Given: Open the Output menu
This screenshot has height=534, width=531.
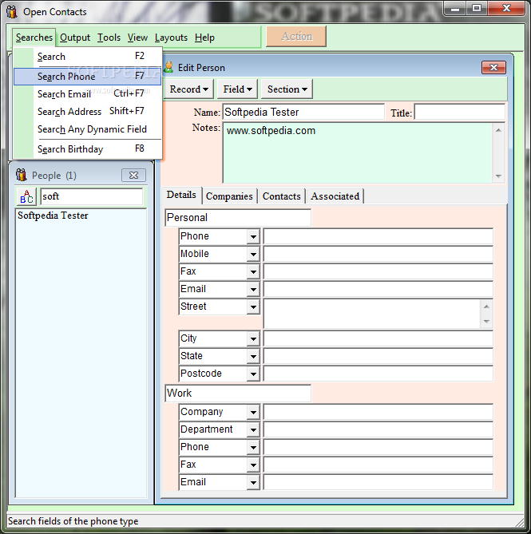Looking at the screenshot, I should (75, 38).
